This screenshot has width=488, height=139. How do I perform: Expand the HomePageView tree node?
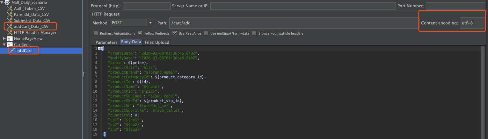click(x=4, y=38)
